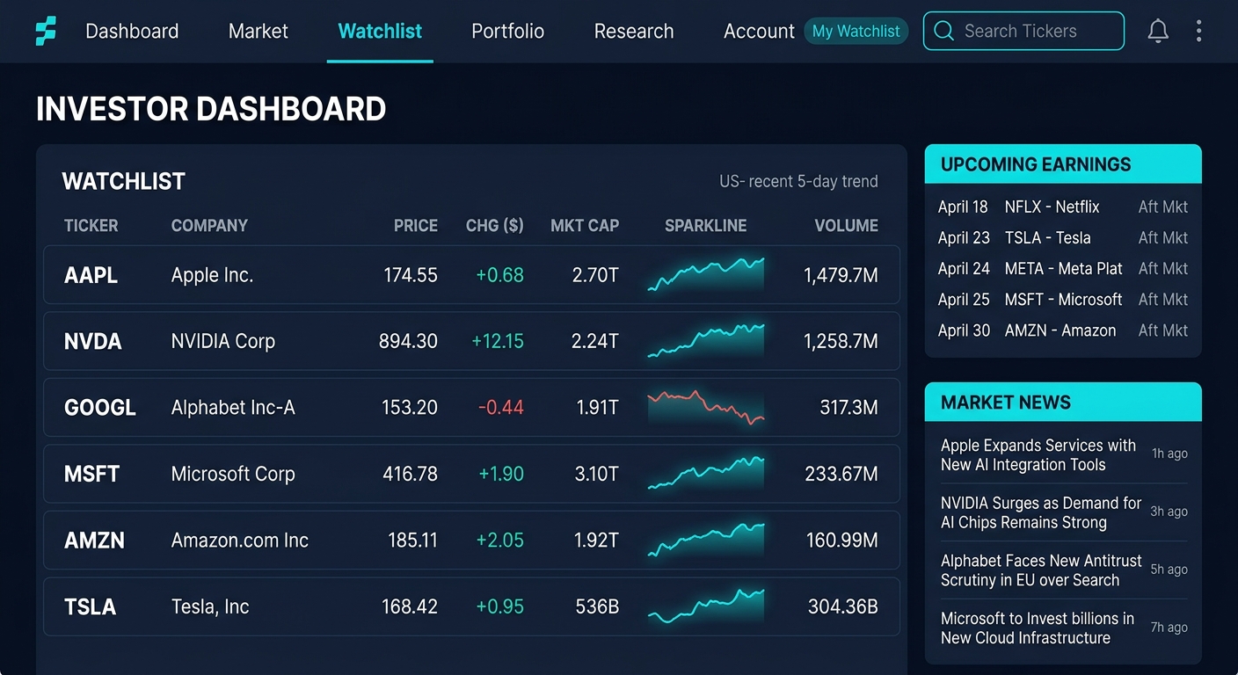Select the TSLA ticker
Screen dimensions: 1238x675
tap(90, 606)
